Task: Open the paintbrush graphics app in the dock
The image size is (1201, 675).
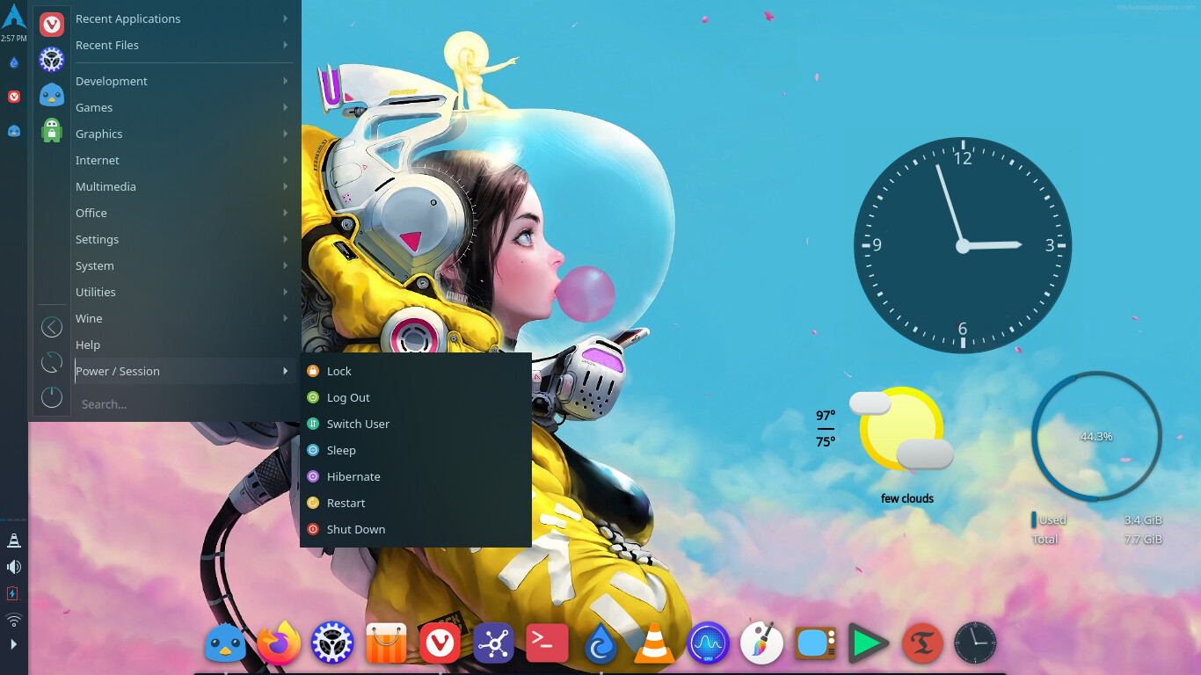Action: (761, 643)
